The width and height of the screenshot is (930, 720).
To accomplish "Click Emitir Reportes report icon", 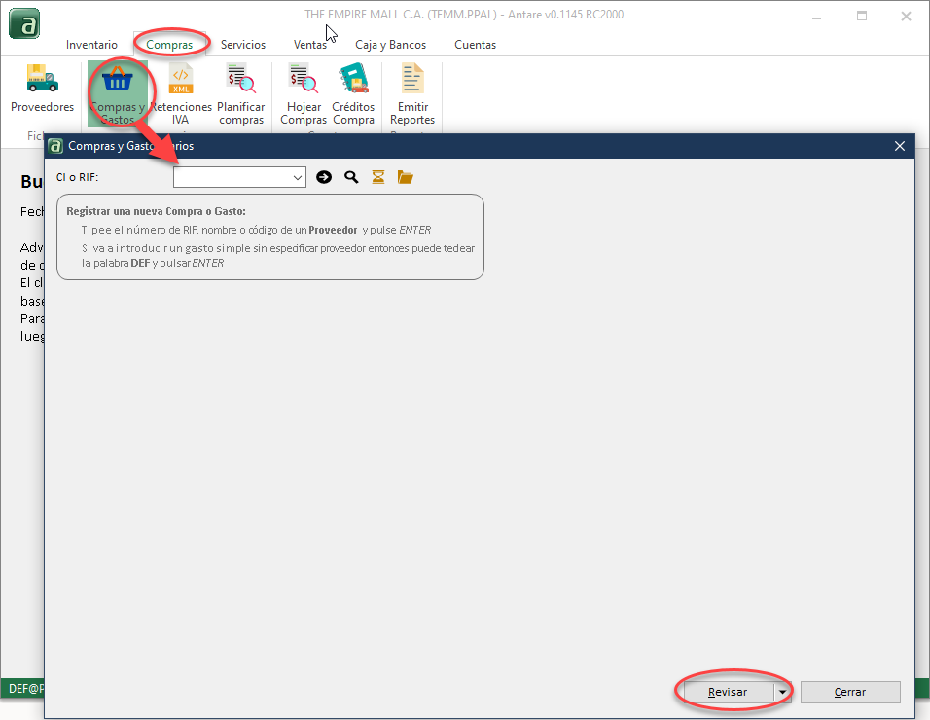I will click(411, 80).
